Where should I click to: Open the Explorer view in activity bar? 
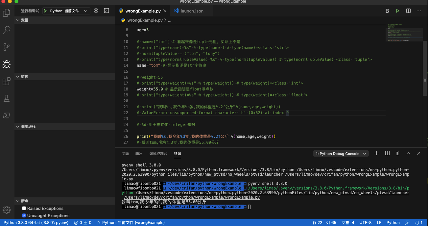[x=6, y=13]
